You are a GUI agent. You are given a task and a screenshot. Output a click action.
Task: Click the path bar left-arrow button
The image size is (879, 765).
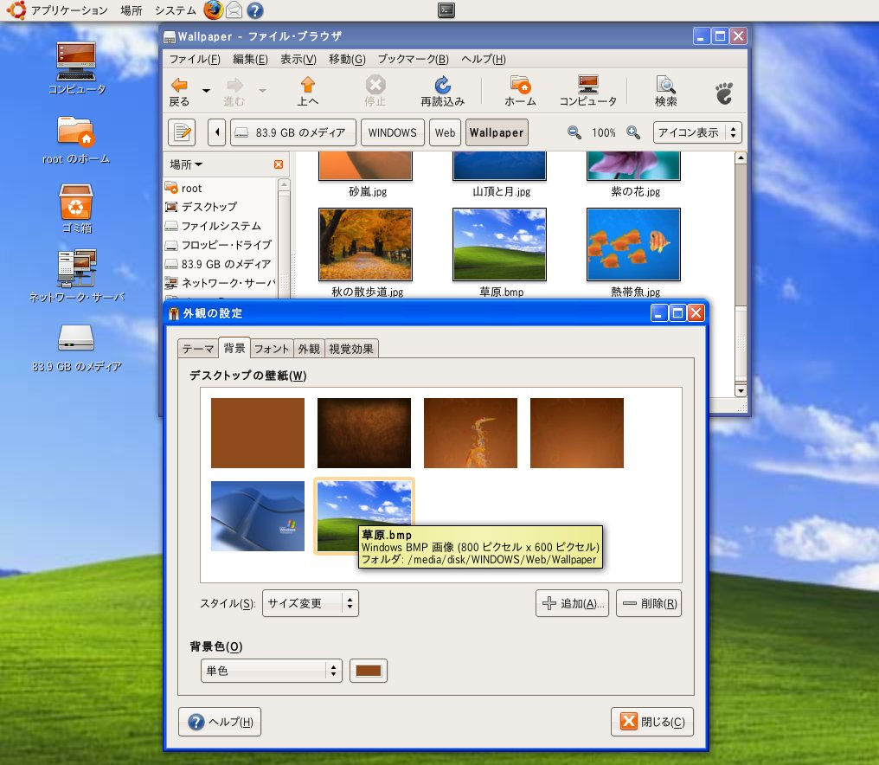[217, 133]
